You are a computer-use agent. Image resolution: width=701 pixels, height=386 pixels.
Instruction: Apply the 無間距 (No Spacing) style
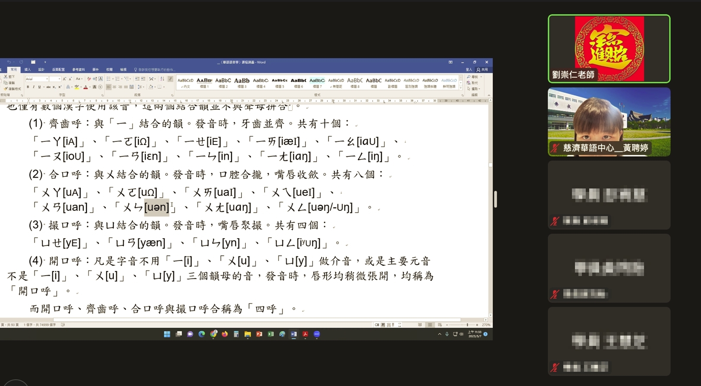(x=336, y=83)
